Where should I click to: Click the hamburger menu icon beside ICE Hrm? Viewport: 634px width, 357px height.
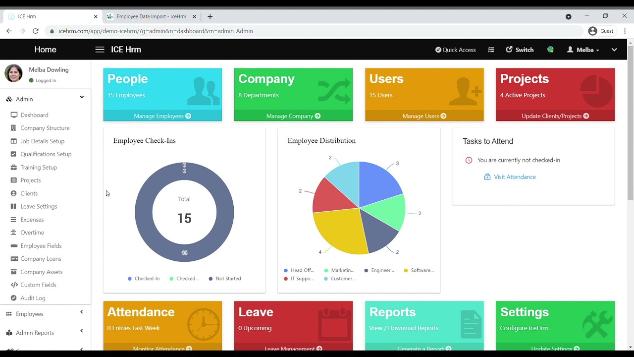coord(100,50)
